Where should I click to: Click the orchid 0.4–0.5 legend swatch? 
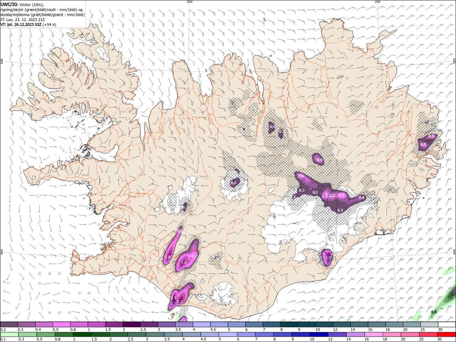[x=44, y=325]
